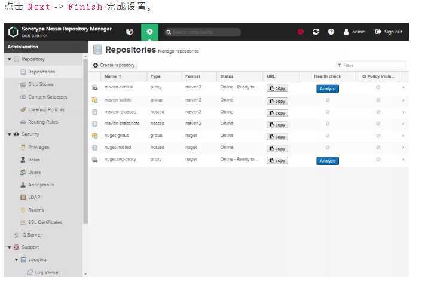Open Anonymous in the sidebar
The width and height of the screenshot is (422, 282).
click(41, 185)
